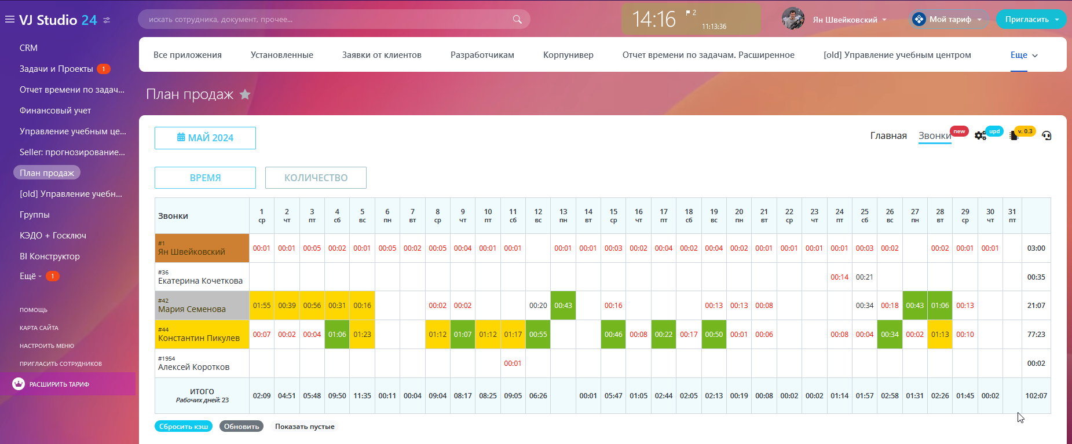Click the hamburger menu icon

point(9,20)
